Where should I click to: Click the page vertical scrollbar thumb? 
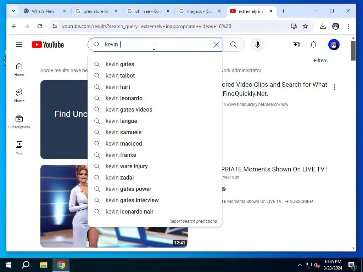tap(353, 50)
